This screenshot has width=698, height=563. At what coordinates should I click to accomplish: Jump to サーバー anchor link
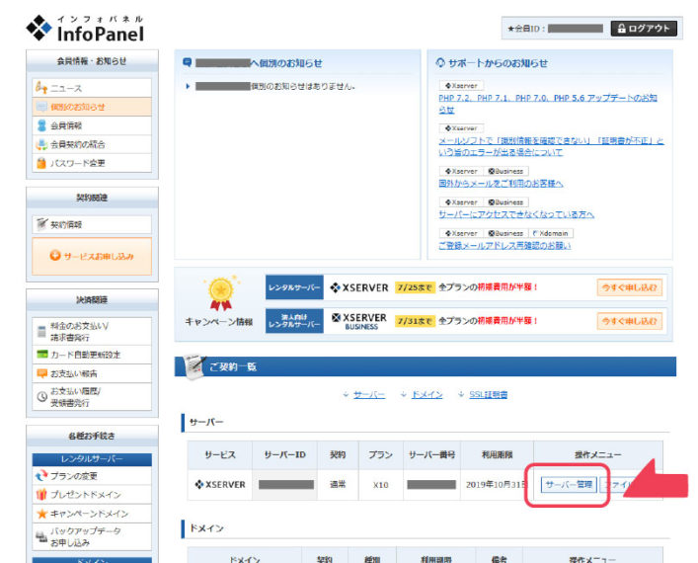tap(369, 395)
